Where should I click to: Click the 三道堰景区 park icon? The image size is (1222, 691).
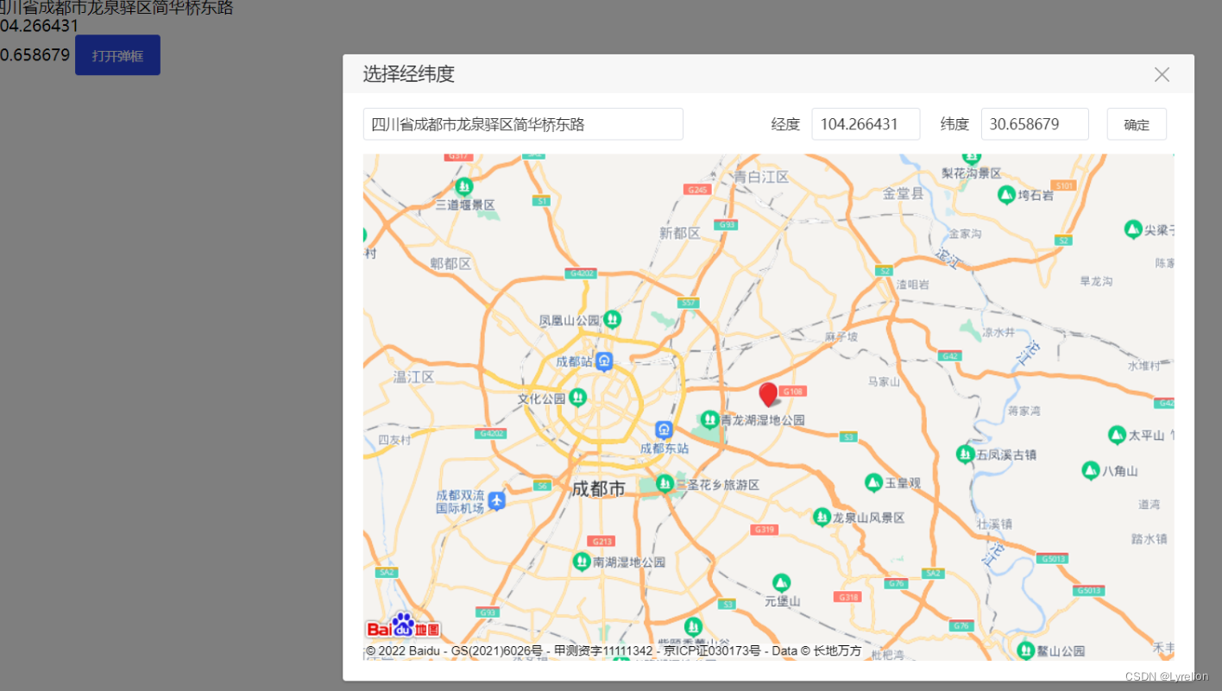click(464, 185)
